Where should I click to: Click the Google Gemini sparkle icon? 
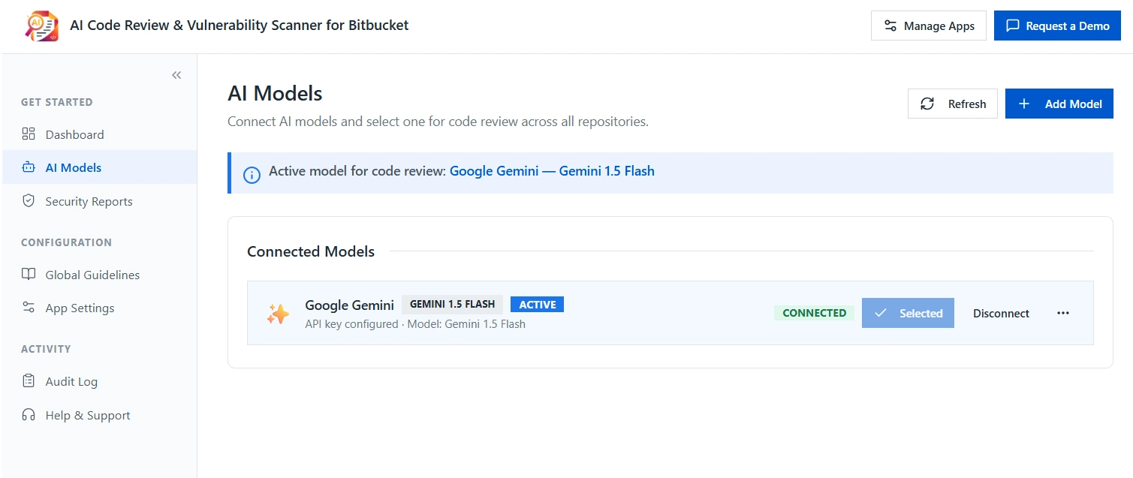coord(278,314)
